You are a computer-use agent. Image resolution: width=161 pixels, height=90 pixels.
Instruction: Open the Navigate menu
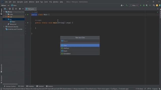coord(20,2)
